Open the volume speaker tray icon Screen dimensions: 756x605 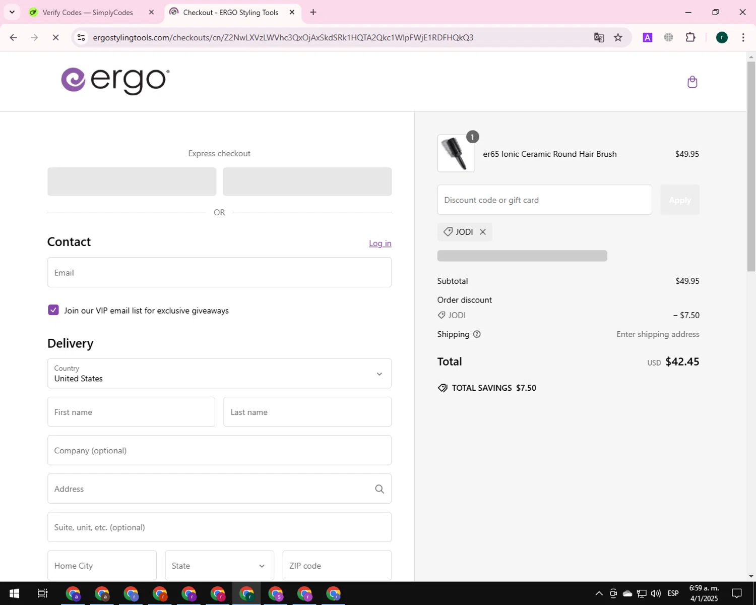click(656, 593)
